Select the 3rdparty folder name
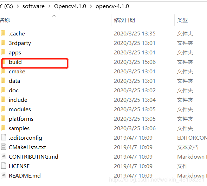 coord(20,43)
